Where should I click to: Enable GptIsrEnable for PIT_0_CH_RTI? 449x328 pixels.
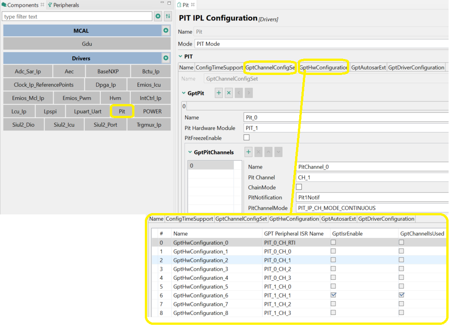(333, 242)
